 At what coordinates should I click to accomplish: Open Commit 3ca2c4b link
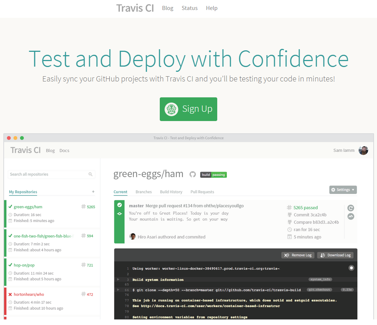(310, 215)
